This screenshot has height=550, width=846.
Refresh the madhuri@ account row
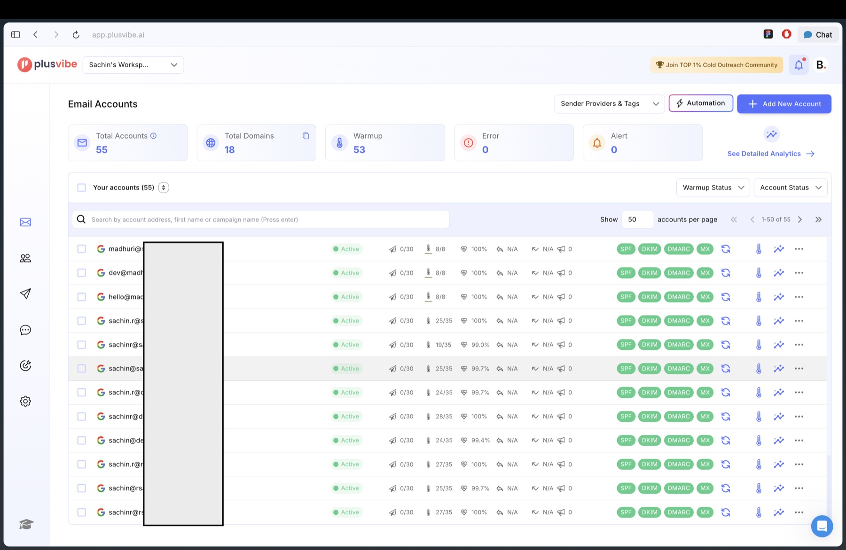[726, 249]
